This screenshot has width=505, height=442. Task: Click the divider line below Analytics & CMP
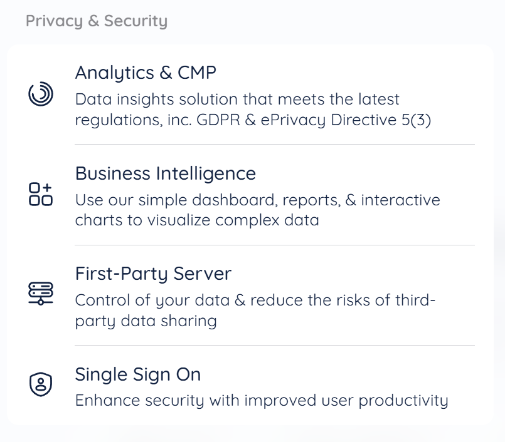(274, 145)
